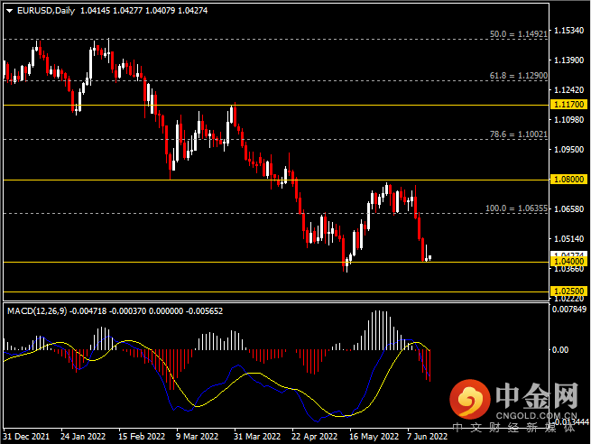Click the 15 Feb 2022 date label
591x444 pixels.
tap(142, 437)
